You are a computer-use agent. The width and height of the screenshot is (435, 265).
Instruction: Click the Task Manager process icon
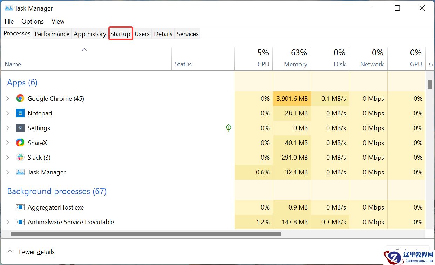pyautogui.click(x=20, y=172)
